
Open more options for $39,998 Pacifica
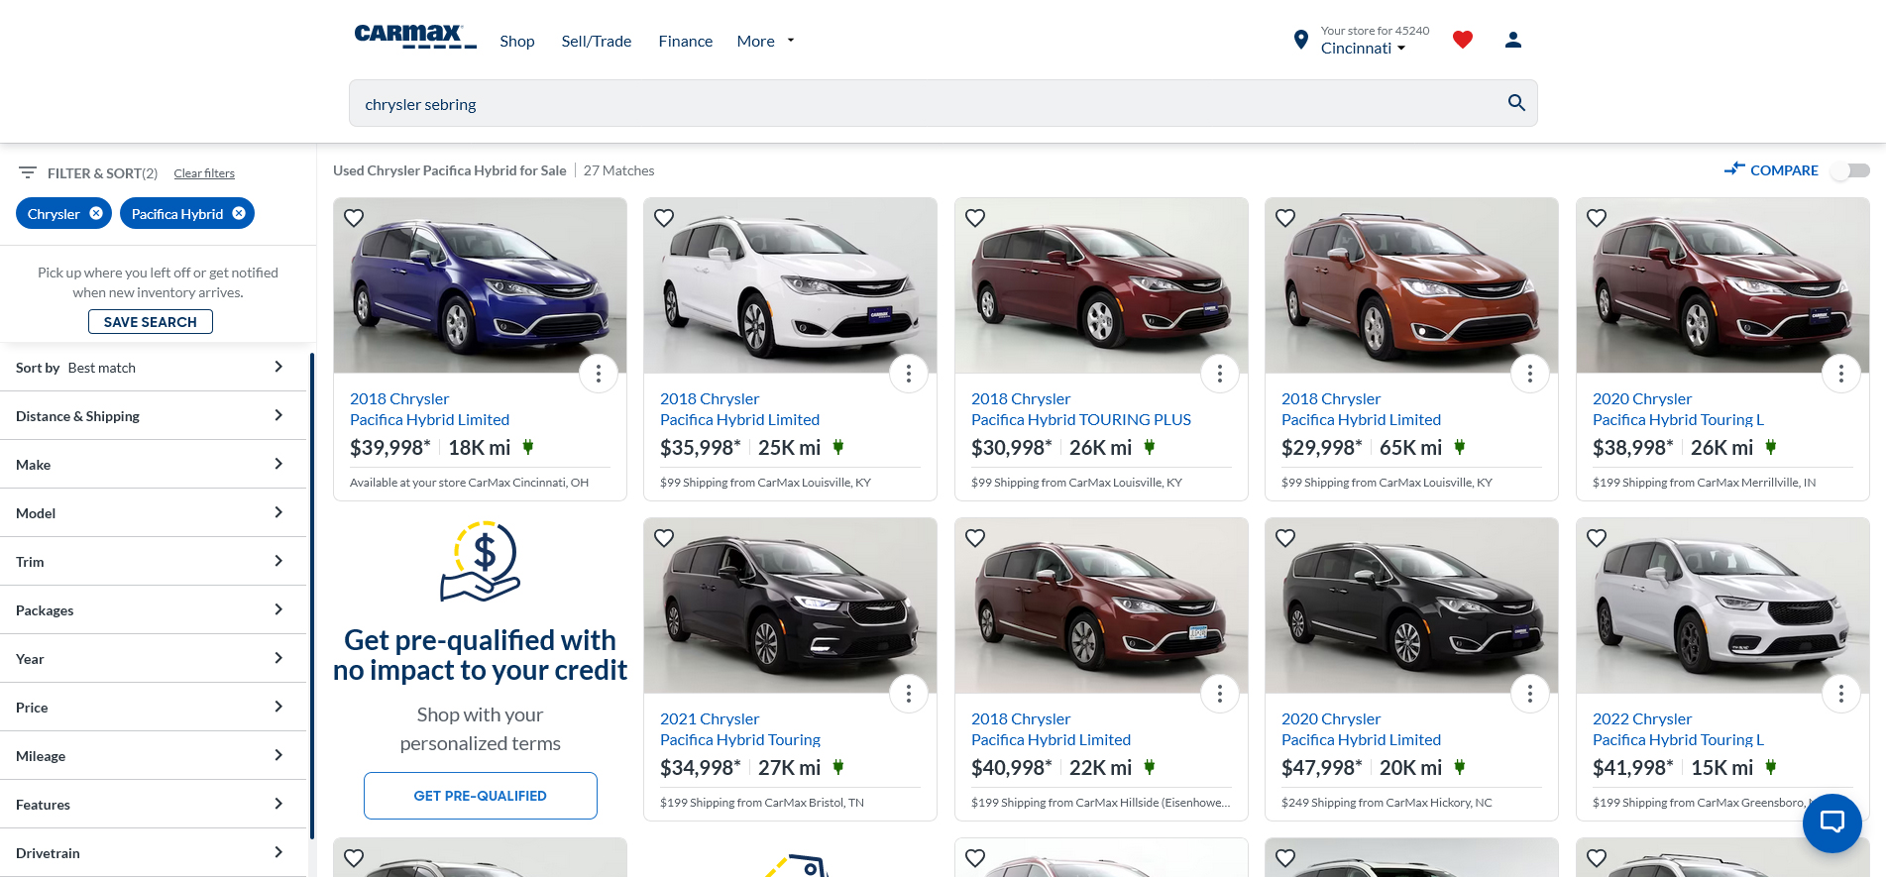[599, 374]
